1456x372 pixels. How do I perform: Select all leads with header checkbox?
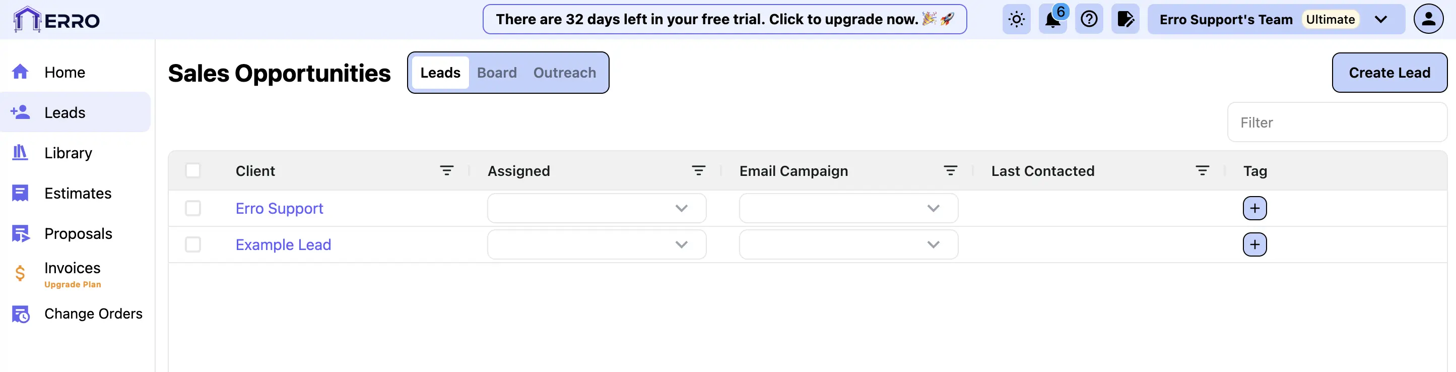coord(193,171)
